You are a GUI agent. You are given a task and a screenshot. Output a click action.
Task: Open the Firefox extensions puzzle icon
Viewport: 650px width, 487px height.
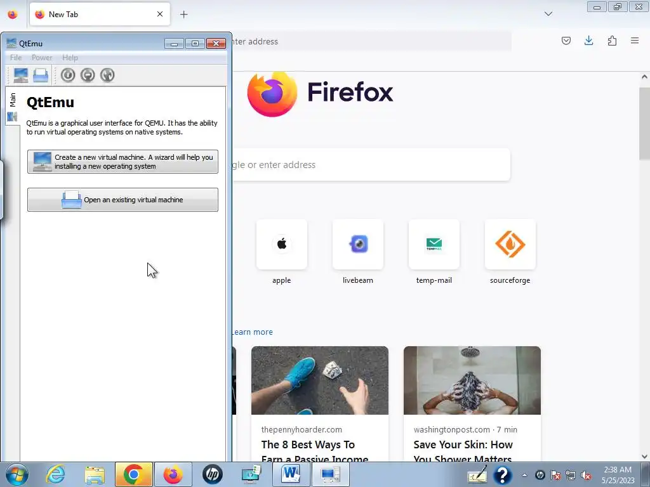tap(612, 41)
